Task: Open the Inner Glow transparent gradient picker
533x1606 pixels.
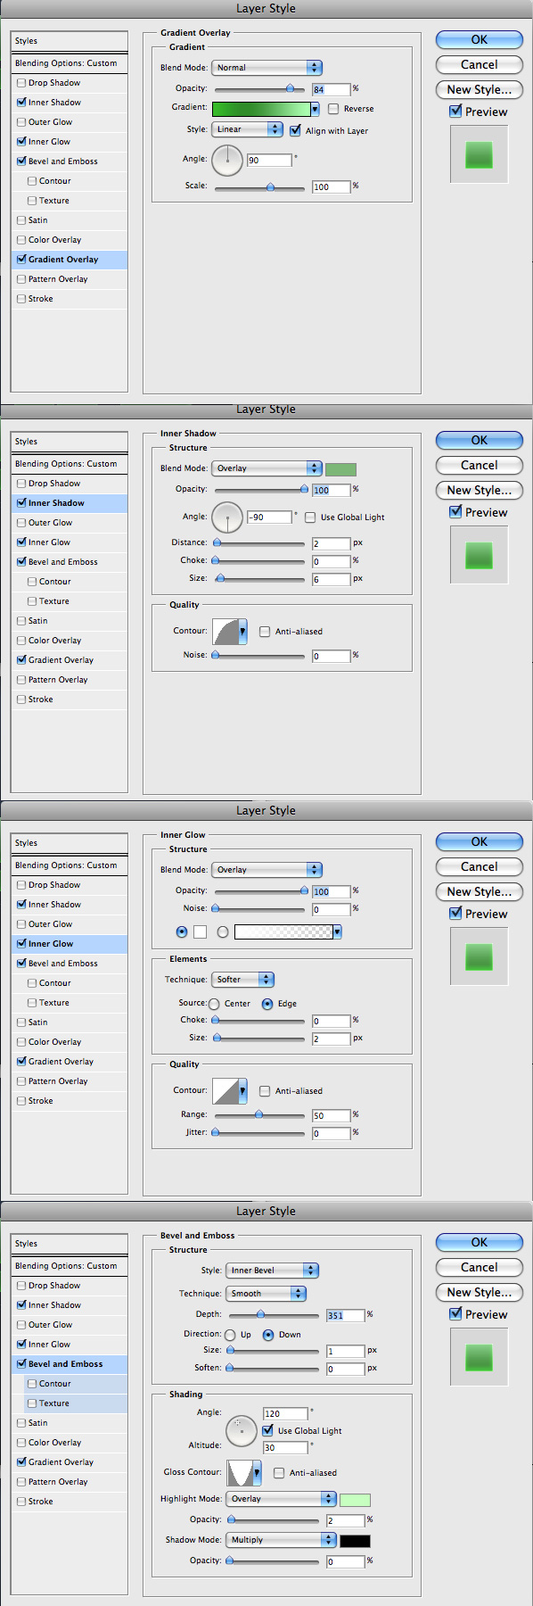Action: coord(288,931)
